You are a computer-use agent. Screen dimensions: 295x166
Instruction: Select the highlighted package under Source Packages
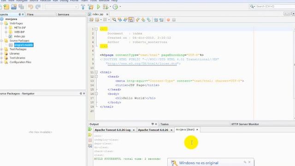pyautogui.click(x=24, y=45)
